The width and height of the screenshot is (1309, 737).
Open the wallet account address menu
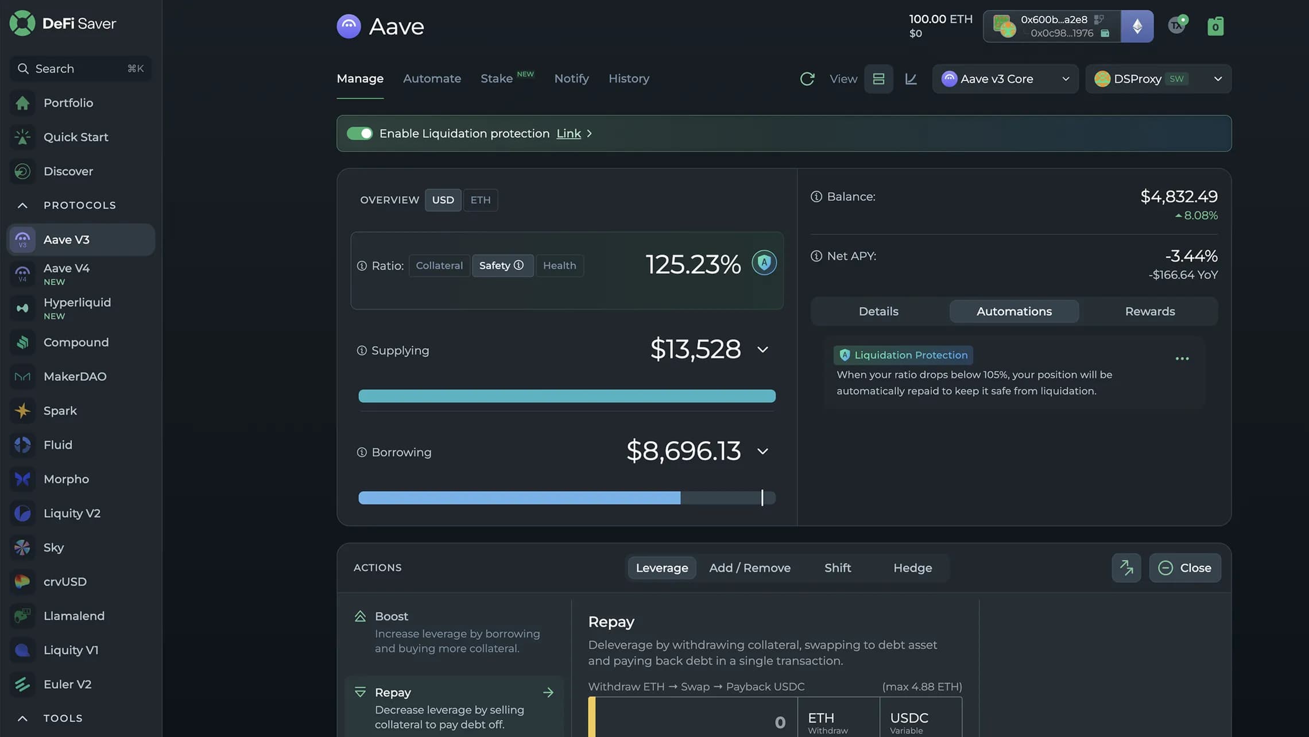(x=1052, y=26)
